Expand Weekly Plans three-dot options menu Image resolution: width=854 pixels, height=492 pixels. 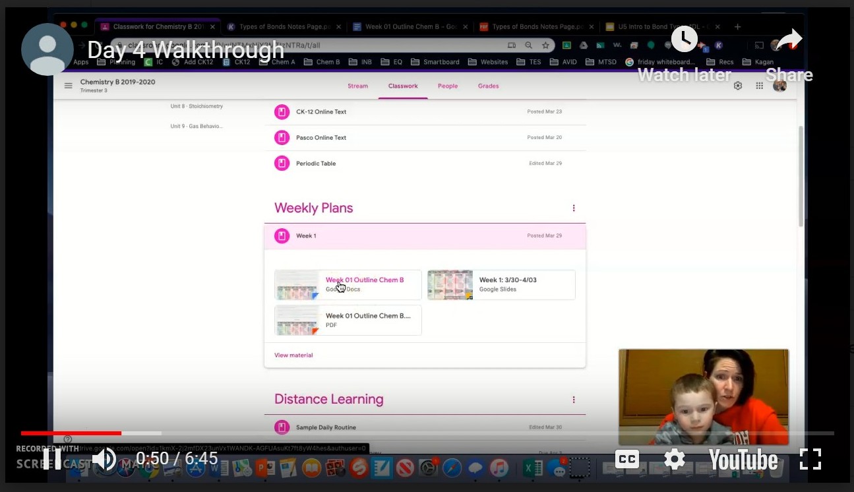(574, 208)
